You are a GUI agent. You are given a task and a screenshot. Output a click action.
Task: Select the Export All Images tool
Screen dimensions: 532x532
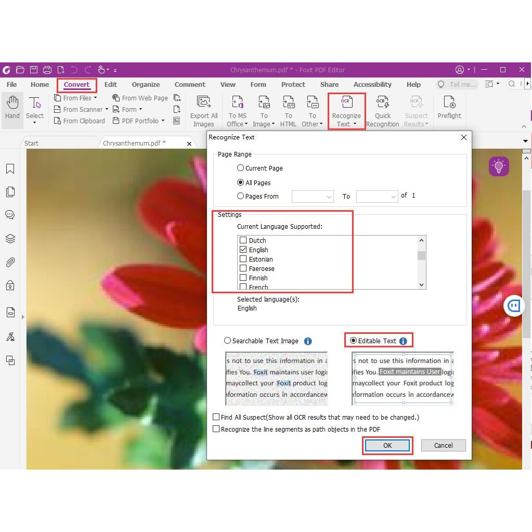click(203, 111)
